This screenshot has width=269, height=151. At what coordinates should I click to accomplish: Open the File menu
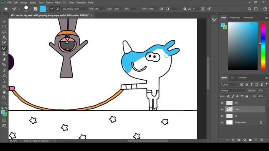pyautogui.click(x=9, y=3)
